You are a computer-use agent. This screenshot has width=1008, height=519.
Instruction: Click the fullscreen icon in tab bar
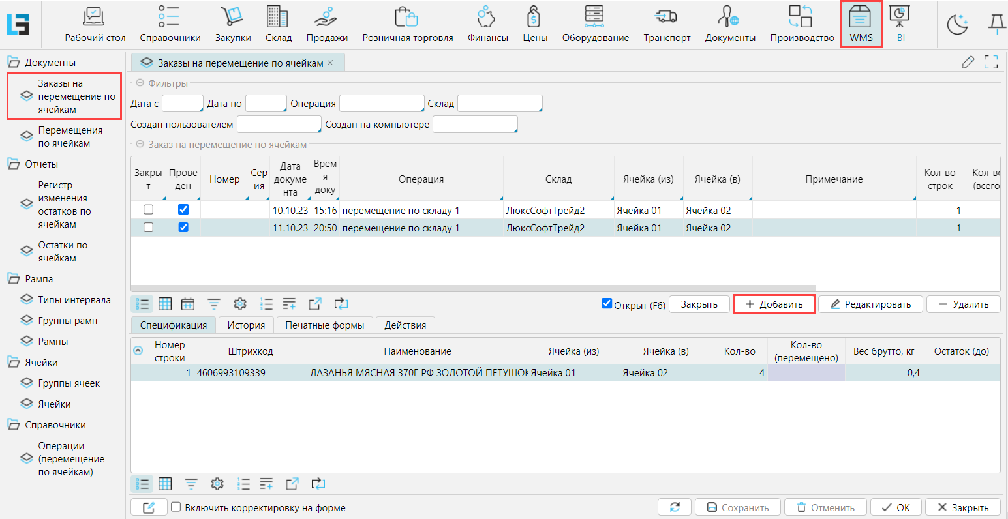coord(991,62)
